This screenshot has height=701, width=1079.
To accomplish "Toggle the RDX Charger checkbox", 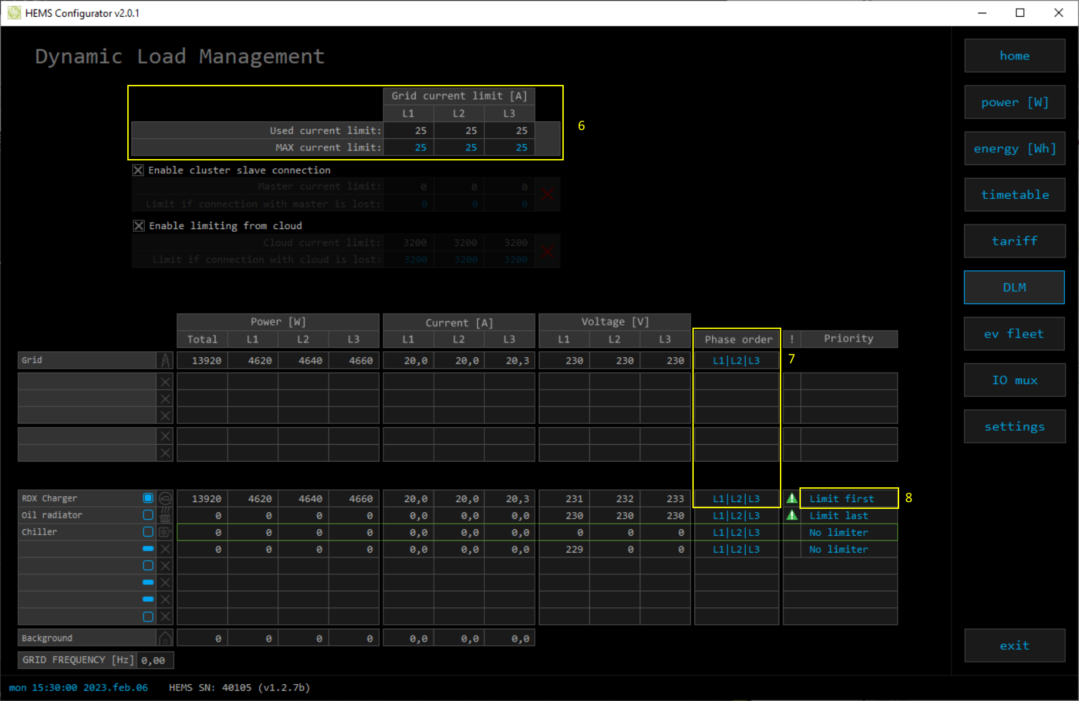I will click(x=148, y=498).
